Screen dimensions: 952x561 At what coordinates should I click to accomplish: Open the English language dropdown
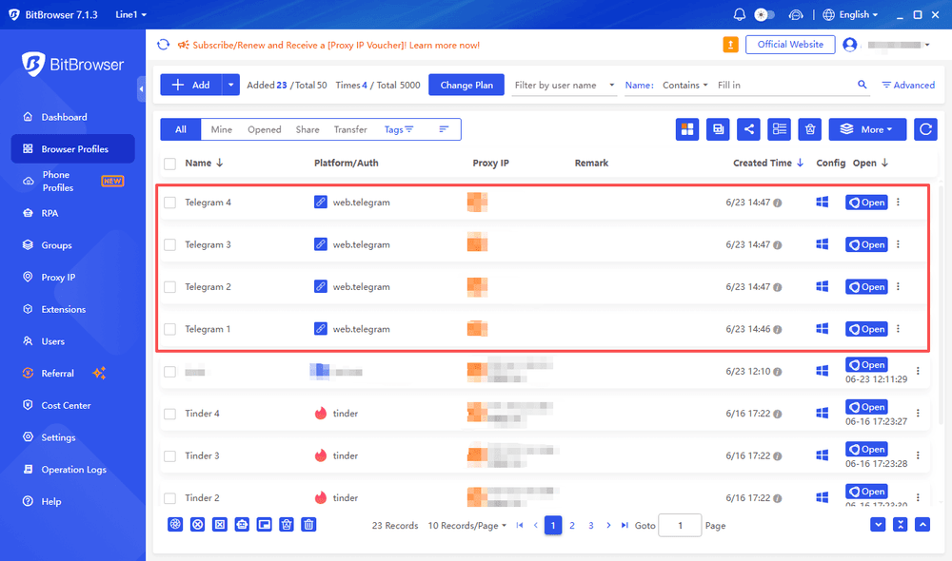point(850,14)
